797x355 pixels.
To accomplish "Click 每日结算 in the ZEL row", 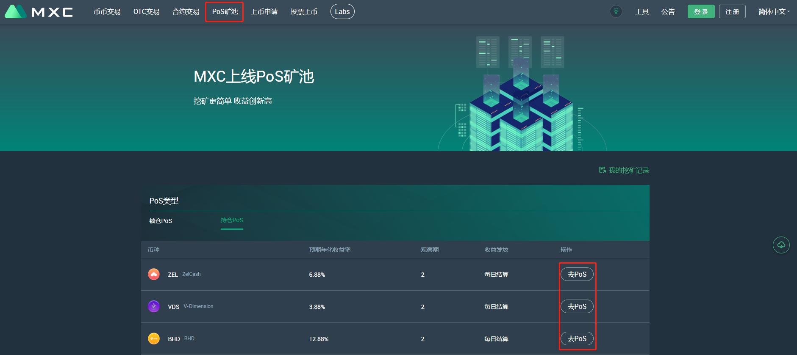I will tap(496, 275).
